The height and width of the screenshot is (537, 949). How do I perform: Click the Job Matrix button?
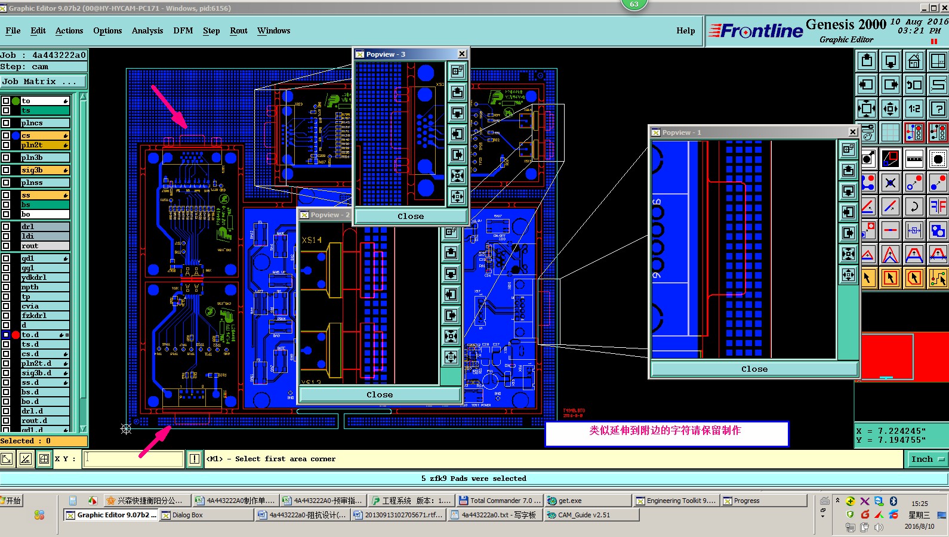click(44, 82)
